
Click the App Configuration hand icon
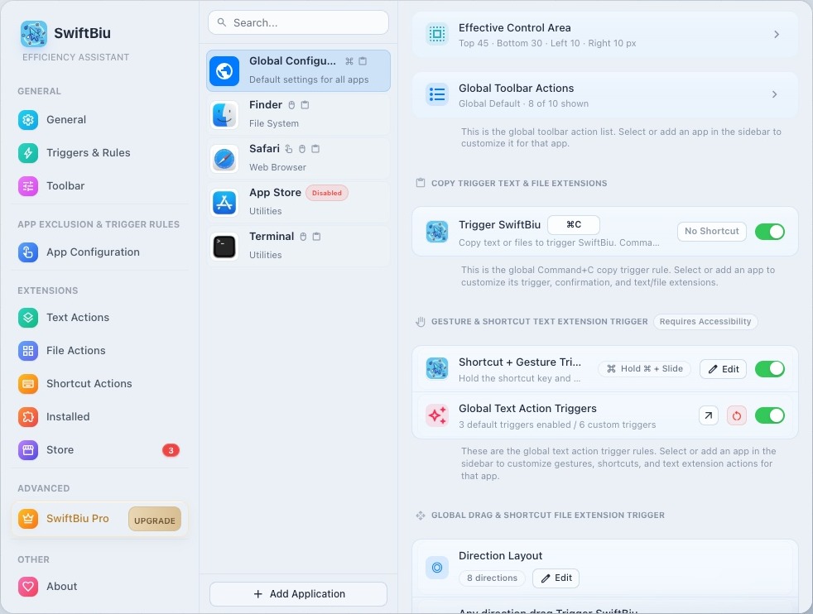28,252
